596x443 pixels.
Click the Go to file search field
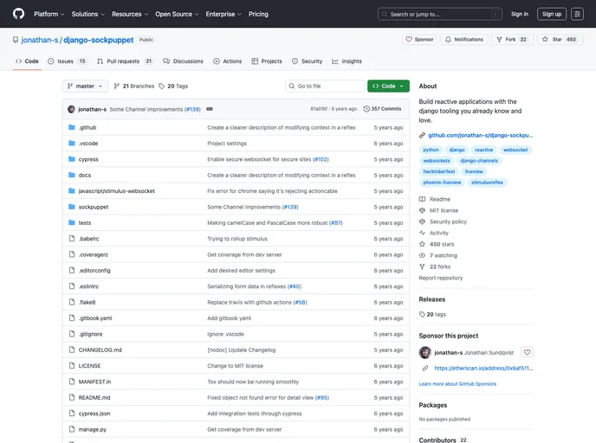coord(325,87)
